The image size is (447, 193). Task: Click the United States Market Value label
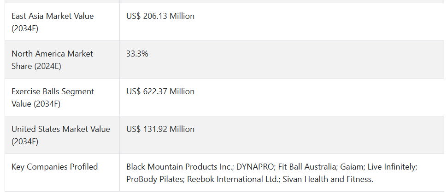tap(61, 135)
